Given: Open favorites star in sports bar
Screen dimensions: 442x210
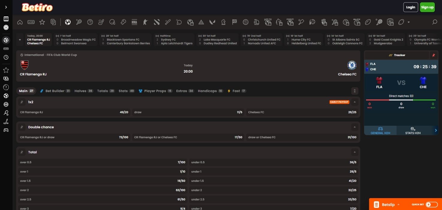Looking at the screenshot, I should tap(42, 22).
